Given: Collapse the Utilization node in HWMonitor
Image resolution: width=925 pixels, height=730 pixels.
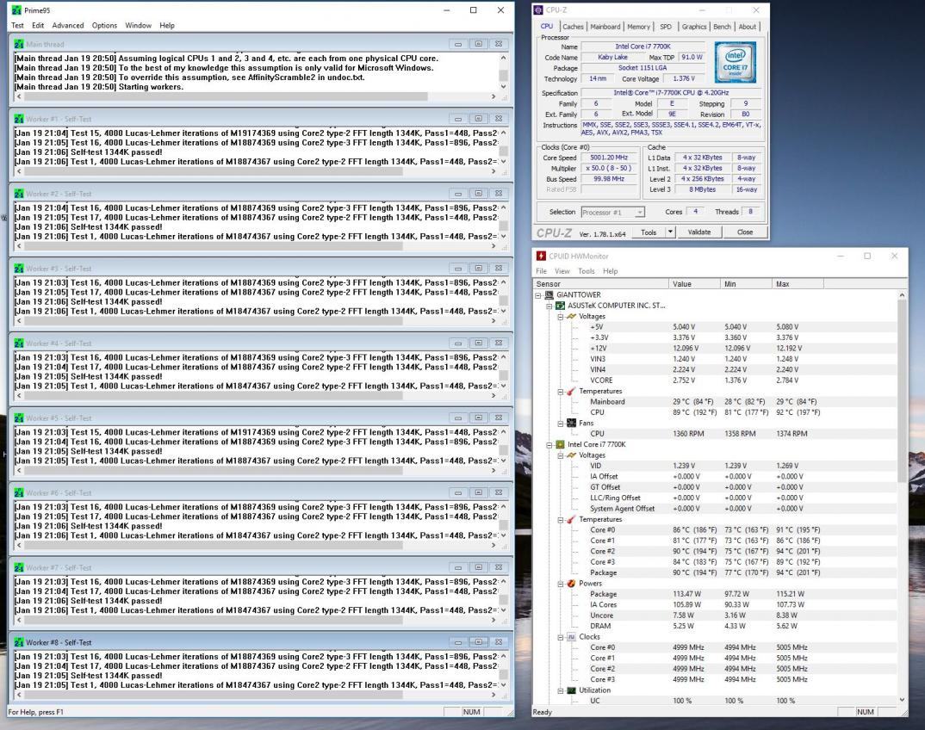Looking at the screenshot, I should click(x=561, y=690).
